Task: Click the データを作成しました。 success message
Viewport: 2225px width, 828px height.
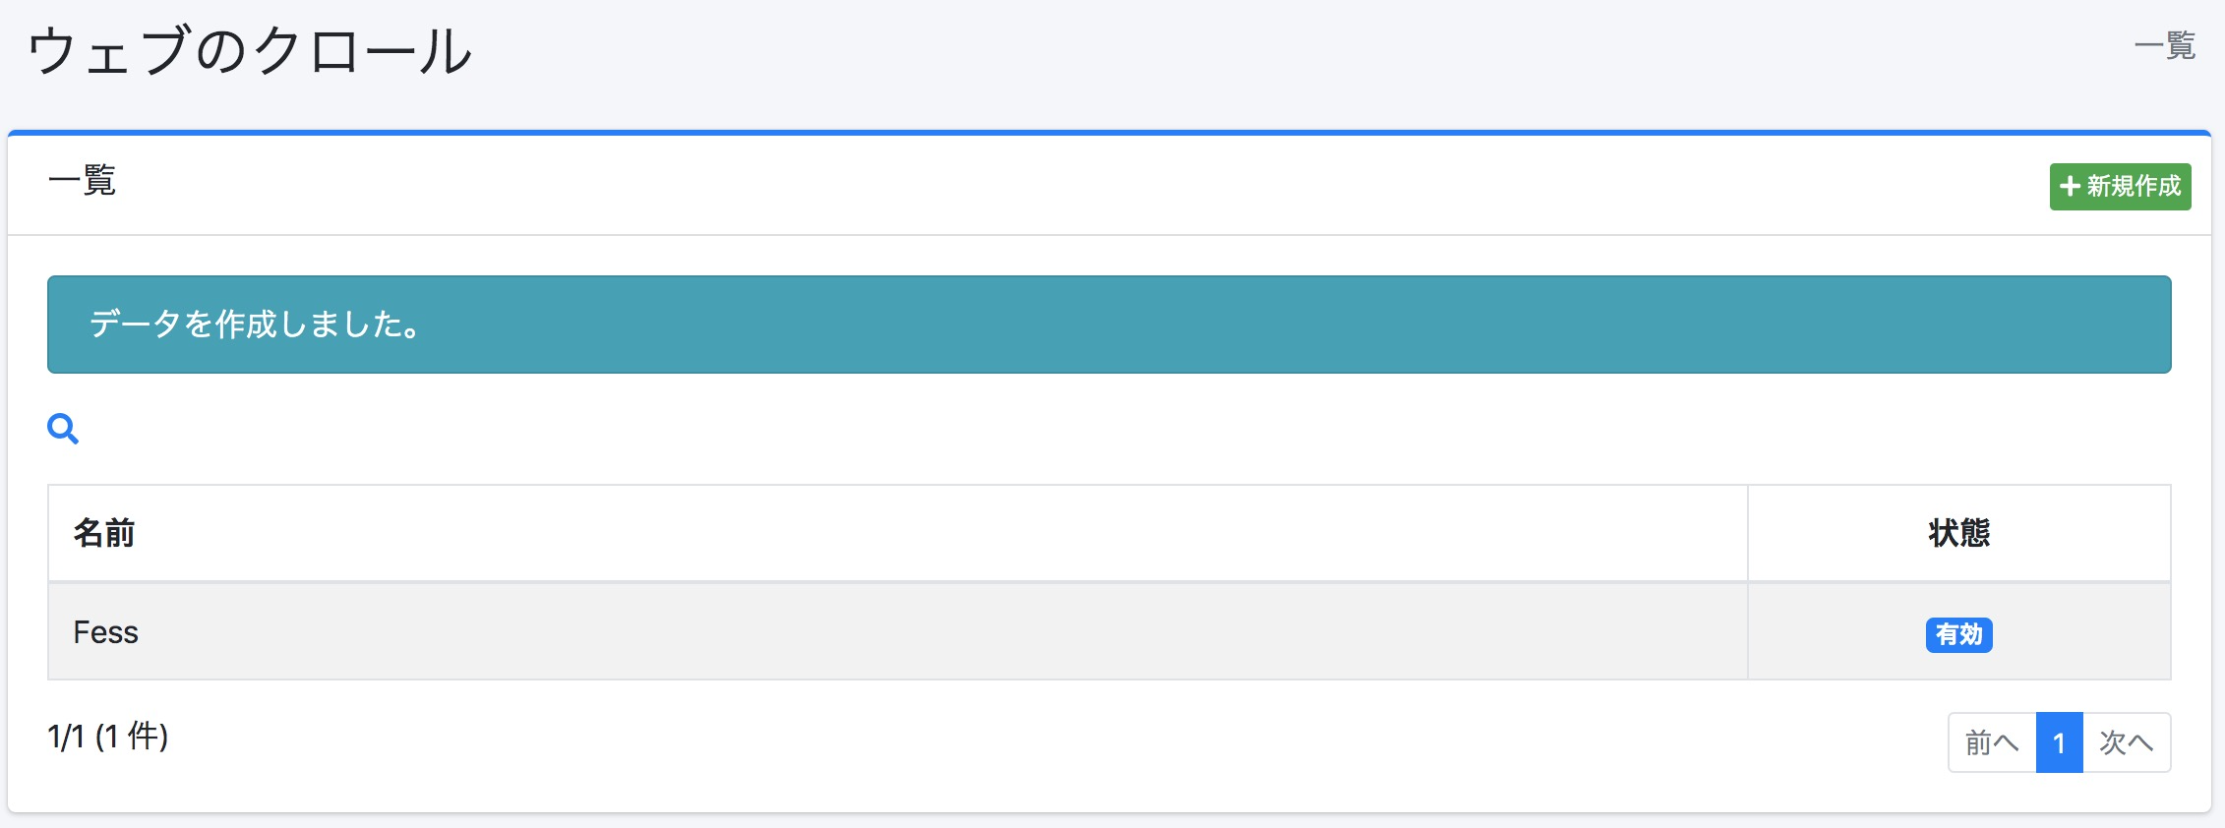Action: [255, 325]
